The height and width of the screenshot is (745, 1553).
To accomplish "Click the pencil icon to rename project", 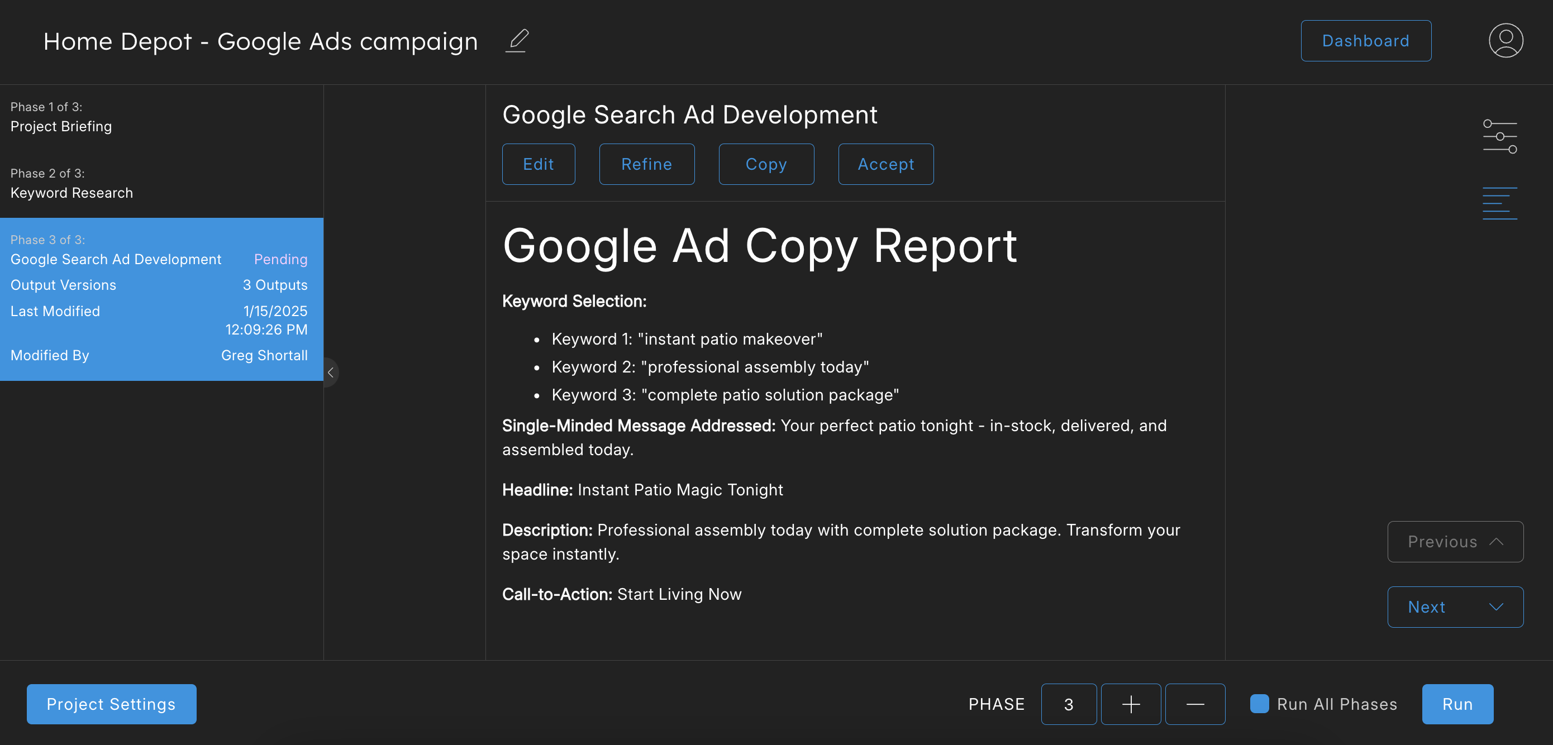I will coord(517,41).
